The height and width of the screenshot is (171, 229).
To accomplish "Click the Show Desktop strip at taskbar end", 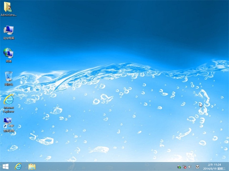I will pyautogui.click(x=228, y=166).
